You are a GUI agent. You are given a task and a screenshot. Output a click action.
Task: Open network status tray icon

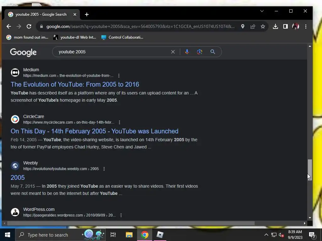point(274,235)
